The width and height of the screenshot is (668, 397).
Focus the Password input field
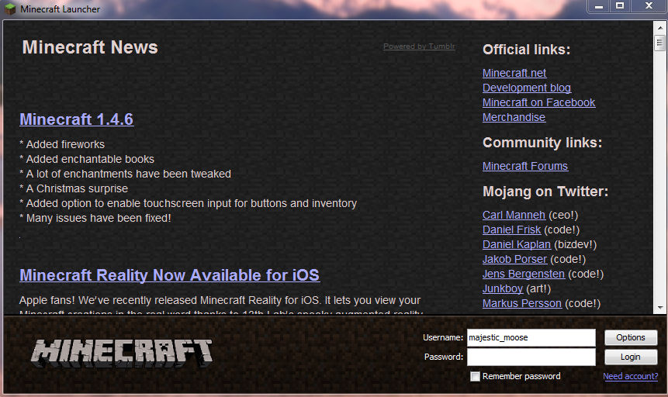[x=531, y=357]
